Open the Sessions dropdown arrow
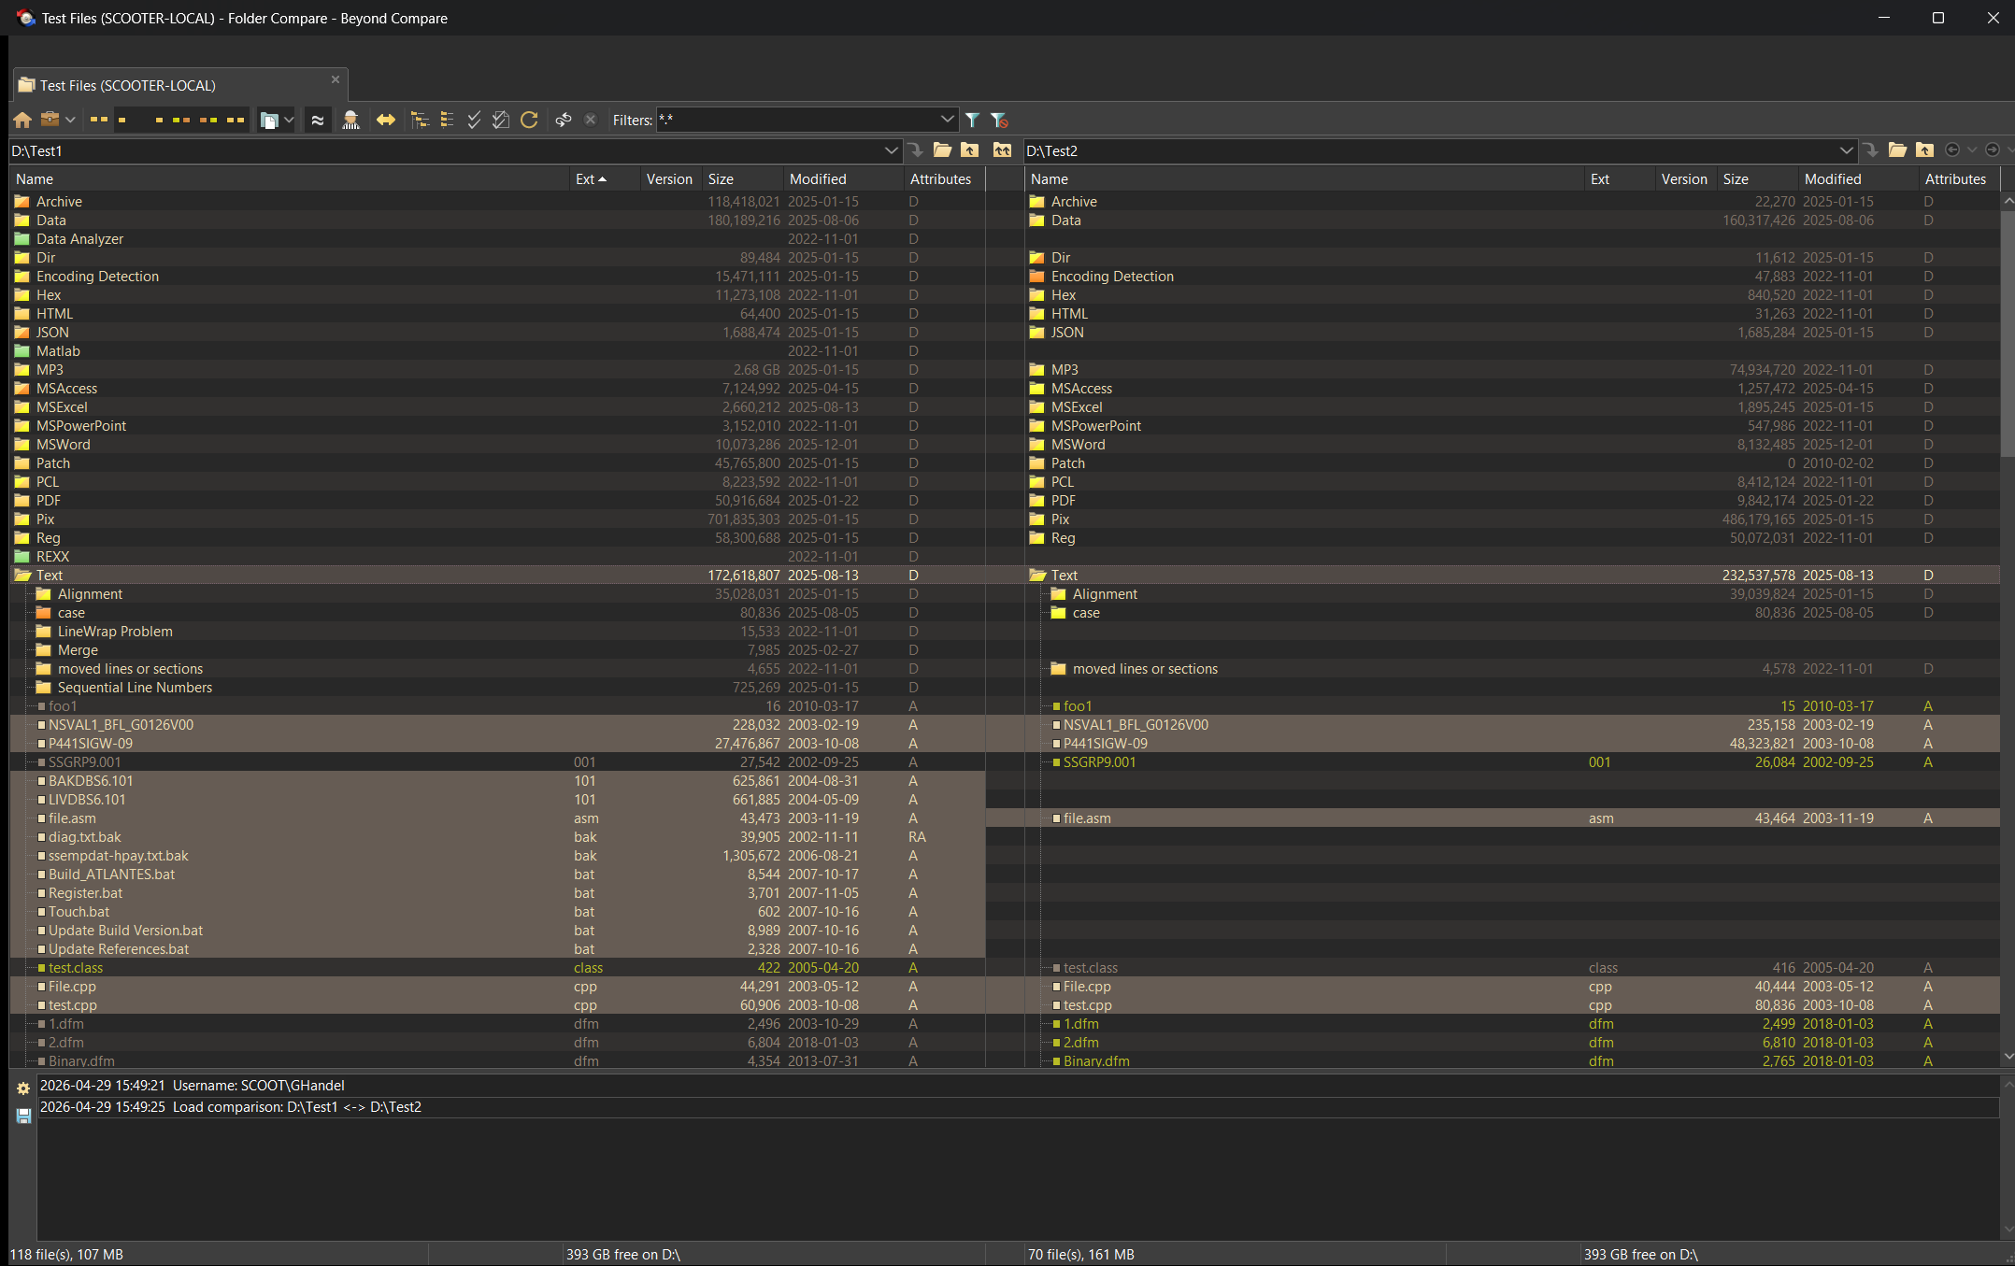This screenshot has width=2015, height=1266. point(70,120)
